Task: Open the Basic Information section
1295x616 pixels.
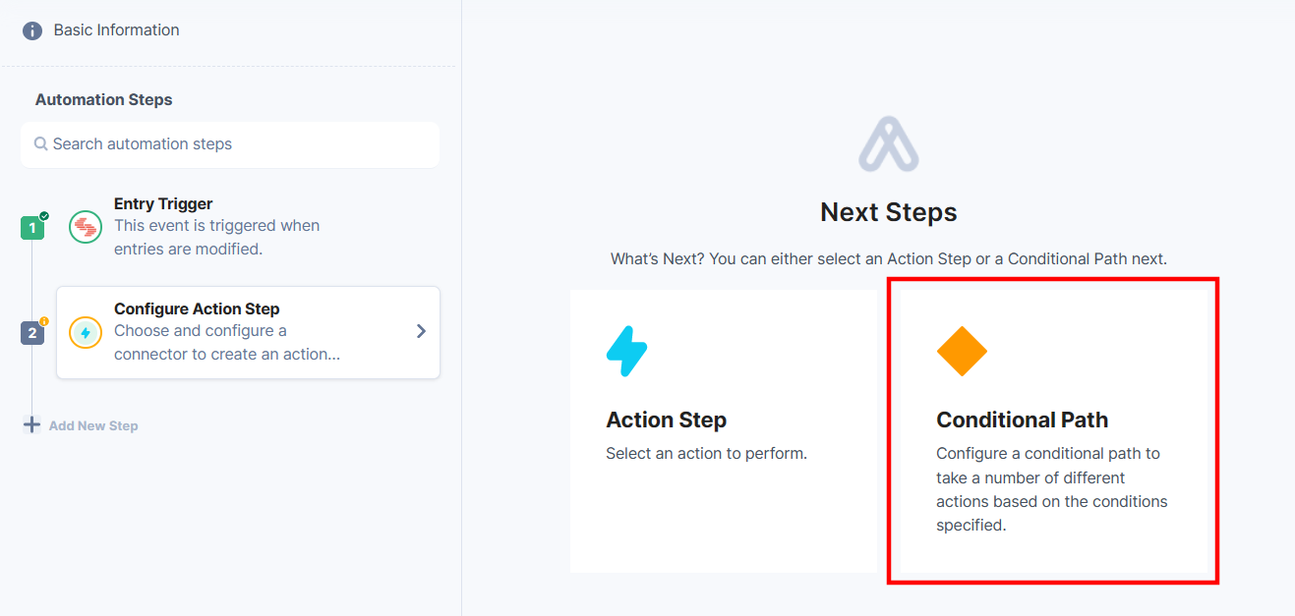Action: coord(116,30)
